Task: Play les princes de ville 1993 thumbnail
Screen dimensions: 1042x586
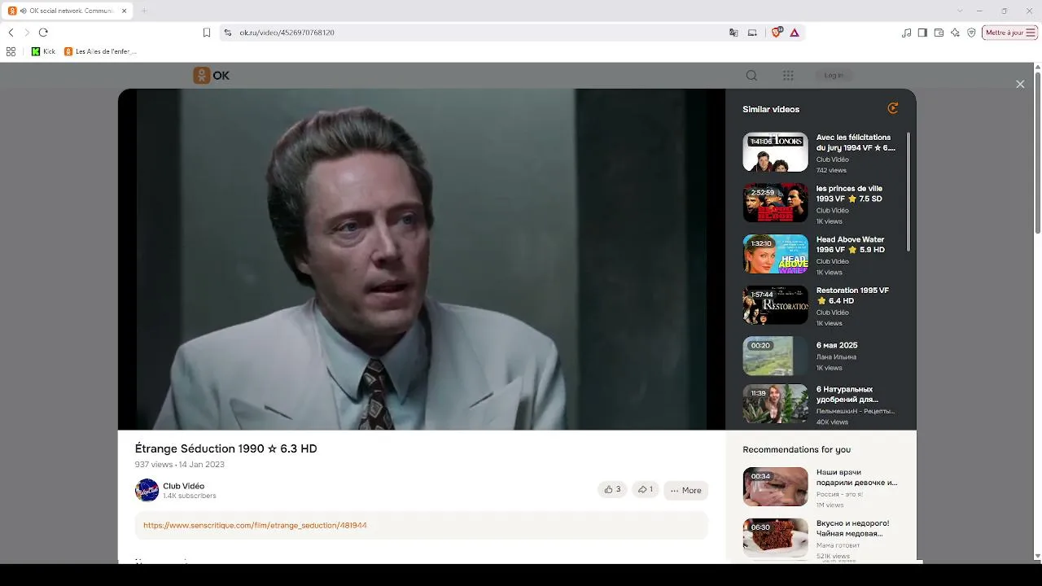Action: pyautogui.click(x=775, y=203)
